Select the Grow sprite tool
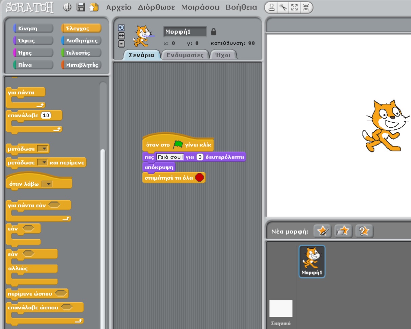Image resolution: width=411 pixels, height=329 pixels. click(294, 7)
